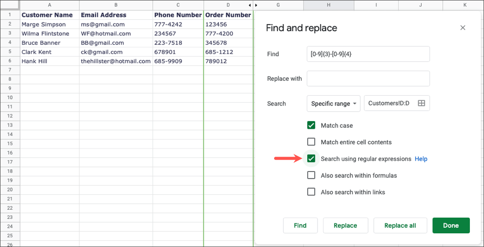Click the left arrow to expand hidden columns
Image resolution: width=484 pixels, height=247 pixels.
point(250,5)
